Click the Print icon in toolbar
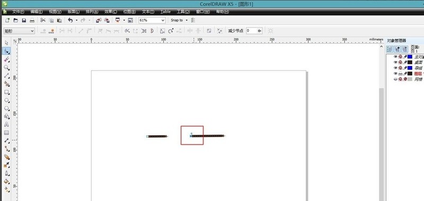 point(32,20)
